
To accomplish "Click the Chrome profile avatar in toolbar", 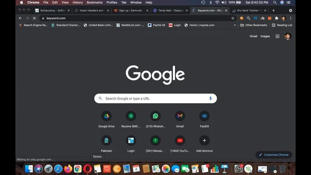I will (x=284, y=18).
